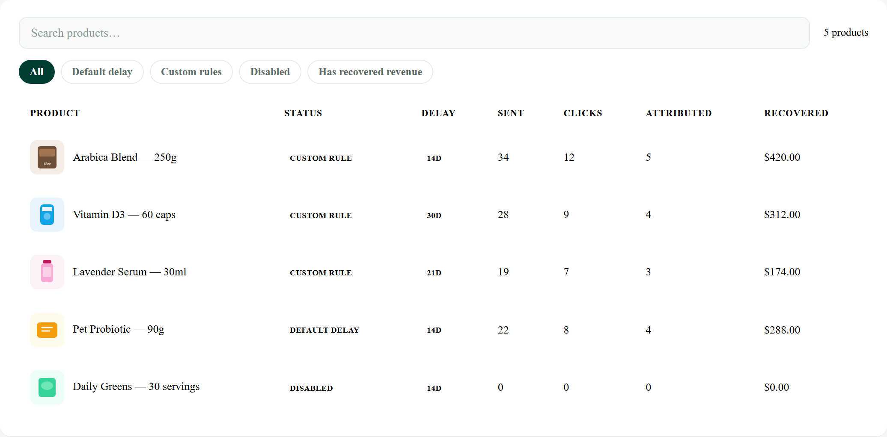Click the Daily Greens green jar icon
The image size is (887, 437).
click(x=47, y=387)
